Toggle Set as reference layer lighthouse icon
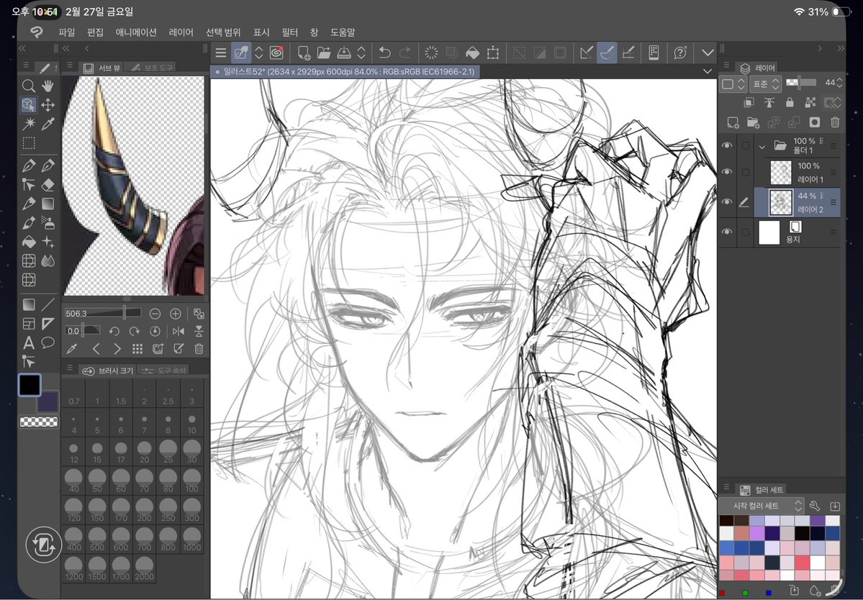863x600 pixels. pos(769,102)
